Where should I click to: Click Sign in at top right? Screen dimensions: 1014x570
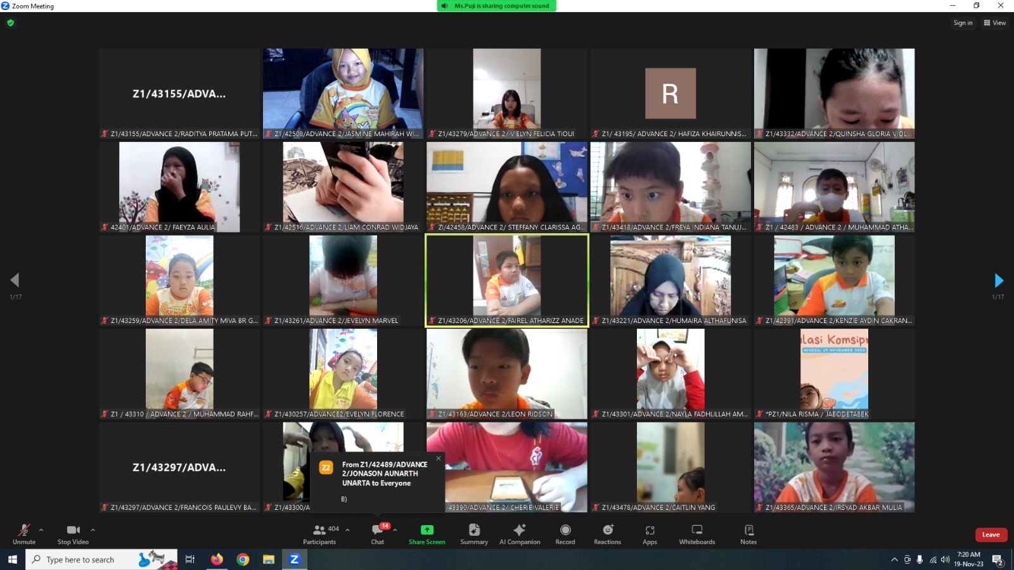(x=963, y=23)
